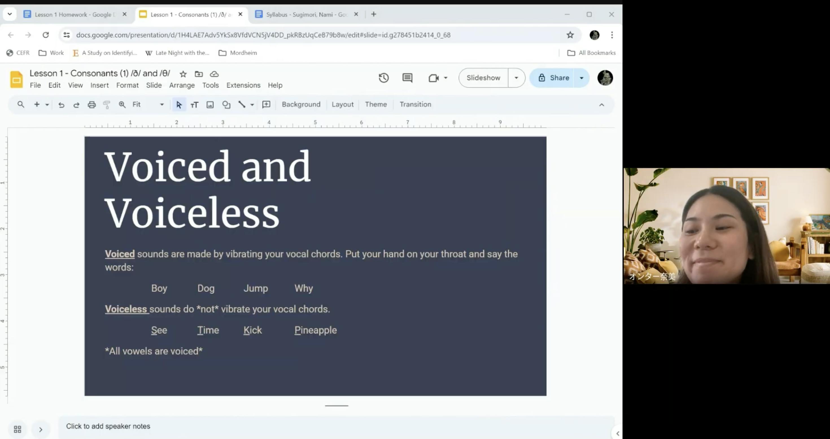Select the shape tool icon
This screenshot has height=439, width=830.
226,104
